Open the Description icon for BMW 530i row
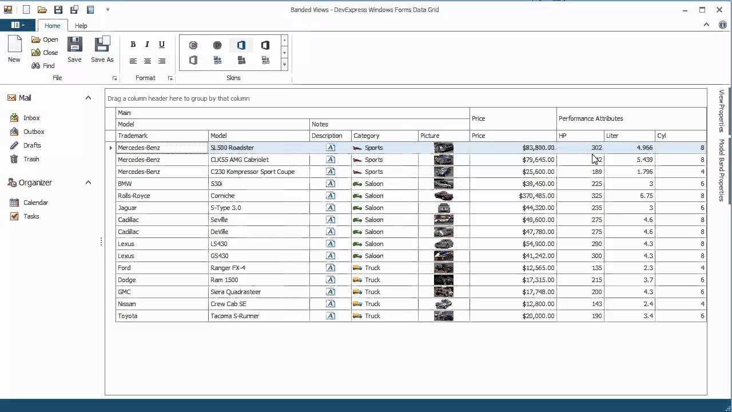Viewport: 732px width, 412px height. (x=331, y=184)
